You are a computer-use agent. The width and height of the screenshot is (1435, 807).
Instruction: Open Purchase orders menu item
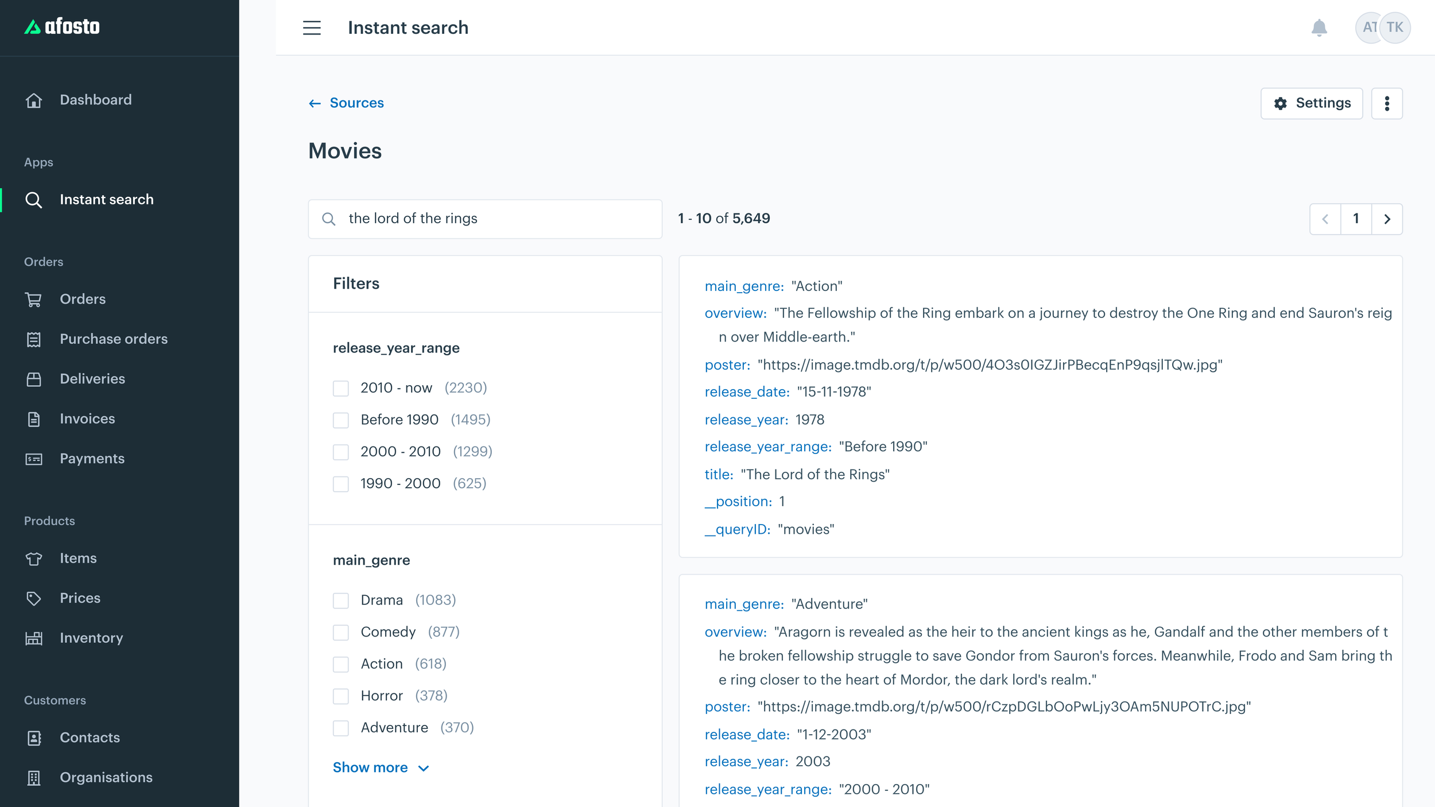tap(114, 339)
